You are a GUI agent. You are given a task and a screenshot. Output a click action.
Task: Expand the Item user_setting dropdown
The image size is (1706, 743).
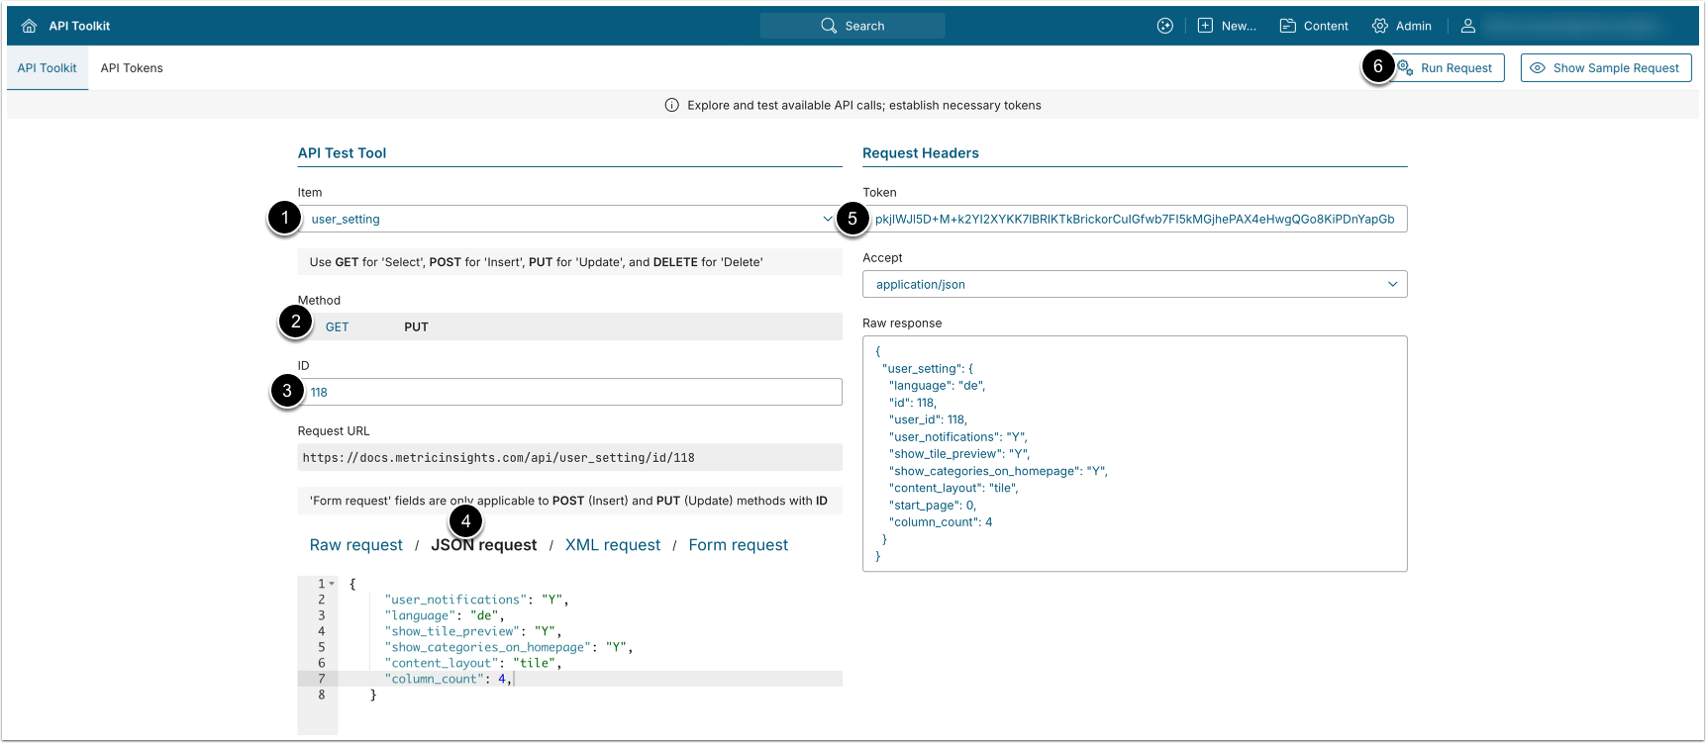click(569, 219)
